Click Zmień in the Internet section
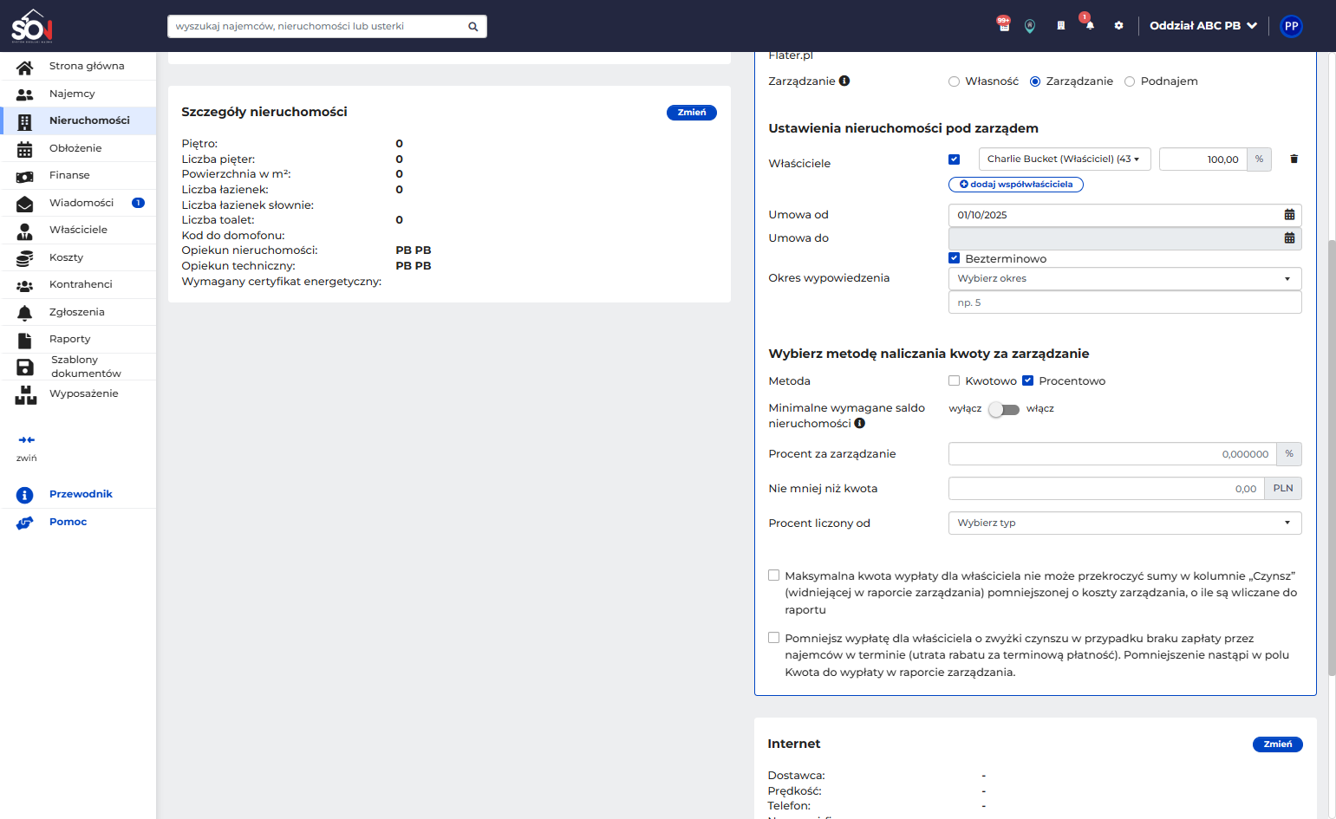Viewport: 1336px width, 819px height. point(1278,744)
